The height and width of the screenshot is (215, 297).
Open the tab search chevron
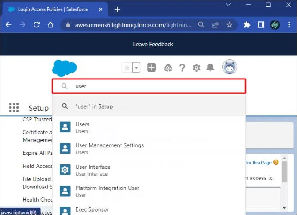click(229, 5)
